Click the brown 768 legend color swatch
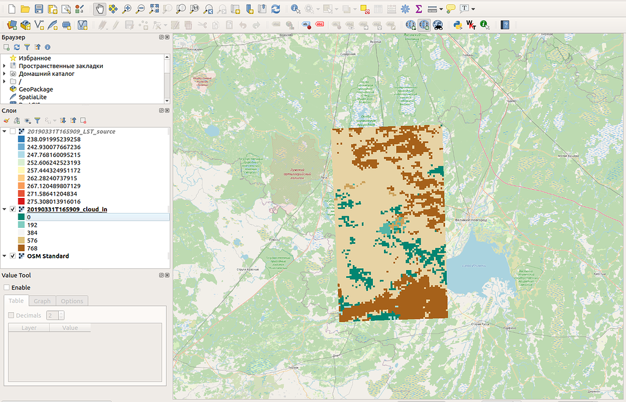This screenshot has height=402, width=626. (x=22, y=248)
